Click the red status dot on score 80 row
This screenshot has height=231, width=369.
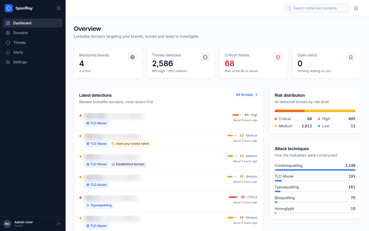80,198
